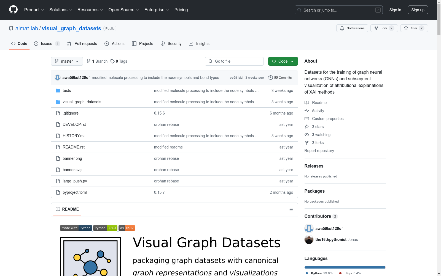Click Report repository link
Viewport: 441px width, 276px height.
319,151
